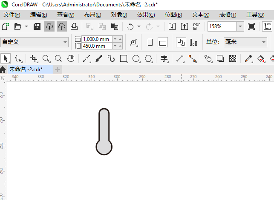Select the Smart drawing curve tool
Image resolution: width=274 pixels, height=200 pixels.
click(111, 58)
